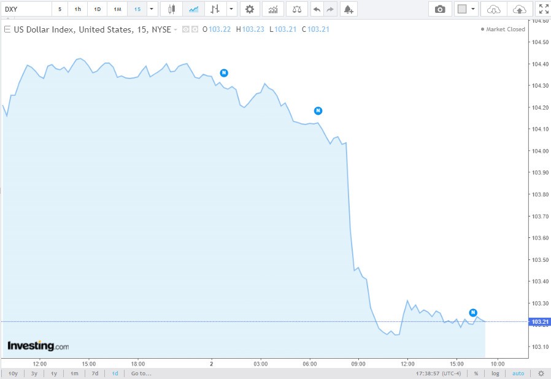Select the 1h interval
The width and height of the screenshot is (551, 379).
coord(78,9)
